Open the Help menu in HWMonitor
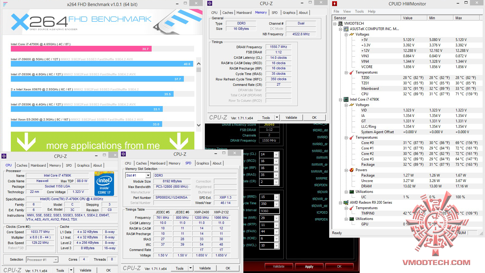 click(372, 11)
